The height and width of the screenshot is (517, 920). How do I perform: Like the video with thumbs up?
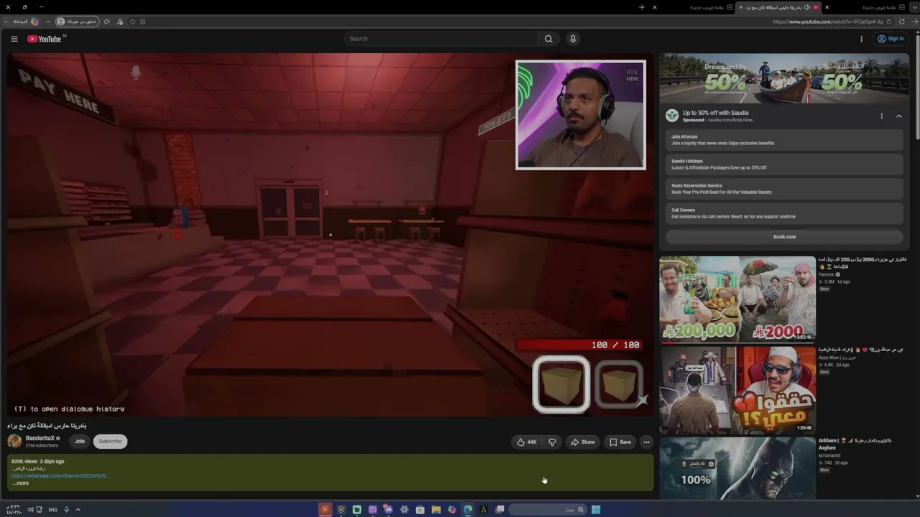(x=526, y=442)
